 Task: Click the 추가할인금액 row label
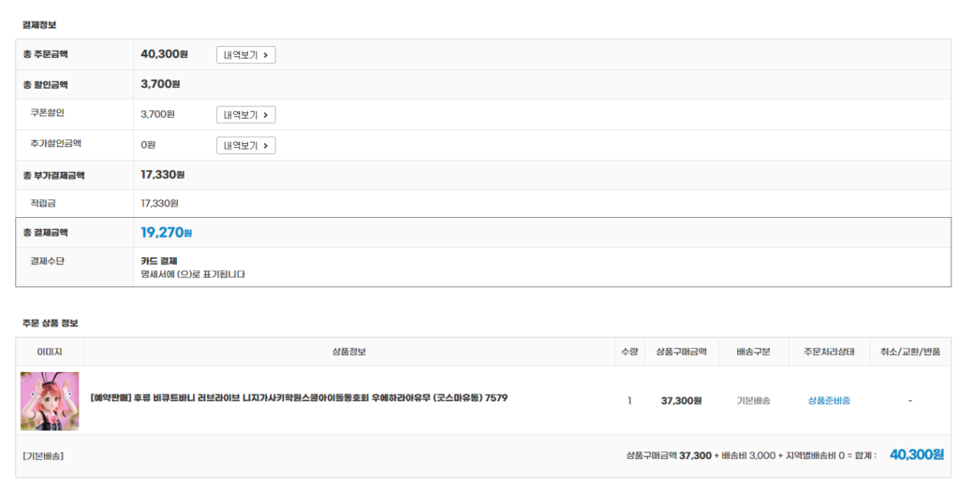[55, 143]
